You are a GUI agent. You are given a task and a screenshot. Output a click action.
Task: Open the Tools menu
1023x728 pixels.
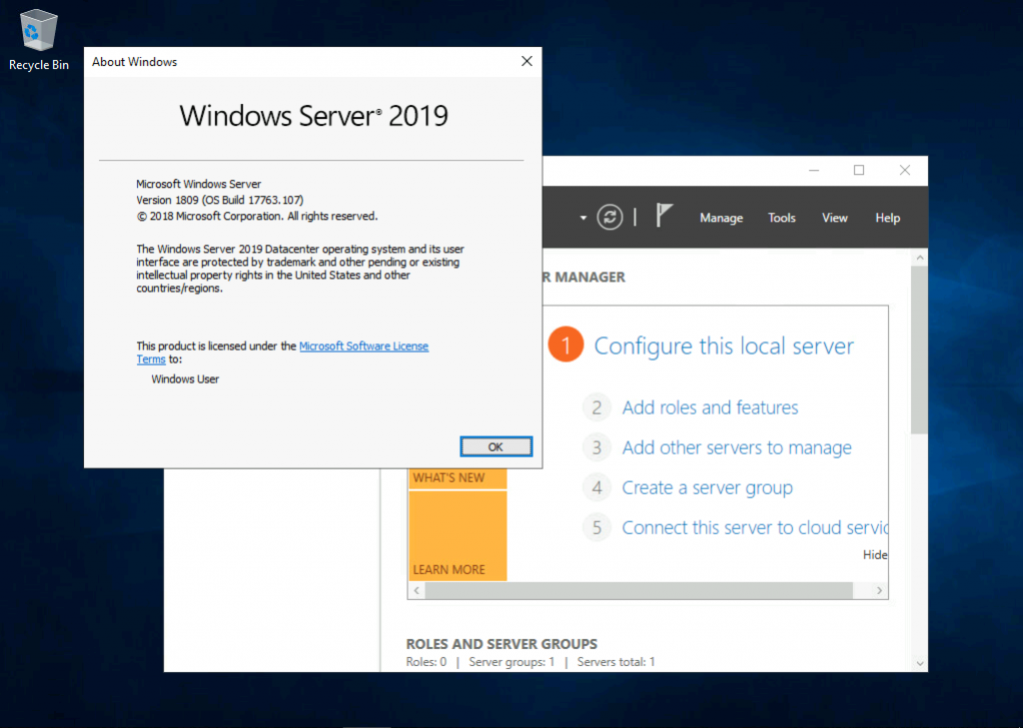pyautogui.click(x=781, y=217)
